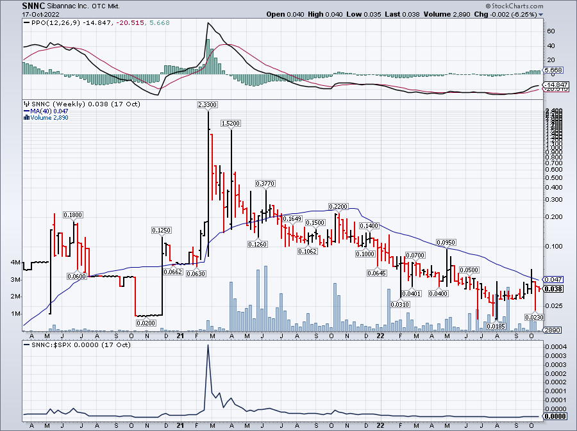Click the 0.1000 price label
Image resolution: width=577 pixels, height=431 pixels.
(x=365, y=254)
